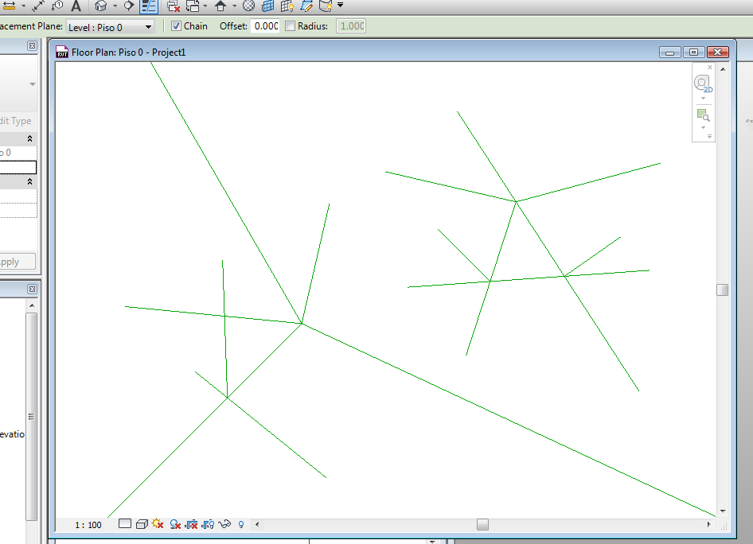Click the Section view tool icon
The width and height of the screenshot is (753, 544).
click(128, 6)
